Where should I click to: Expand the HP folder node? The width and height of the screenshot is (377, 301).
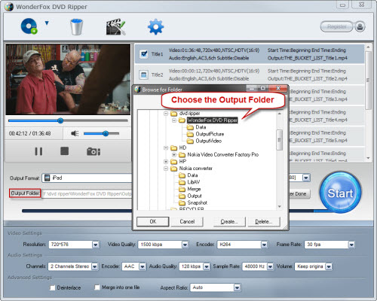[x=166, y=162]
